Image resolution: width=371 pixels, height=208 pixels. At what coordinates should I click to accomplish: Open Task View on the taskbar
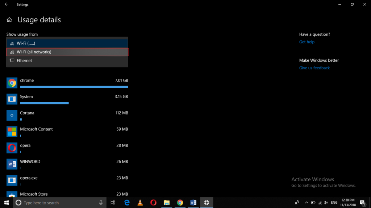113,203
